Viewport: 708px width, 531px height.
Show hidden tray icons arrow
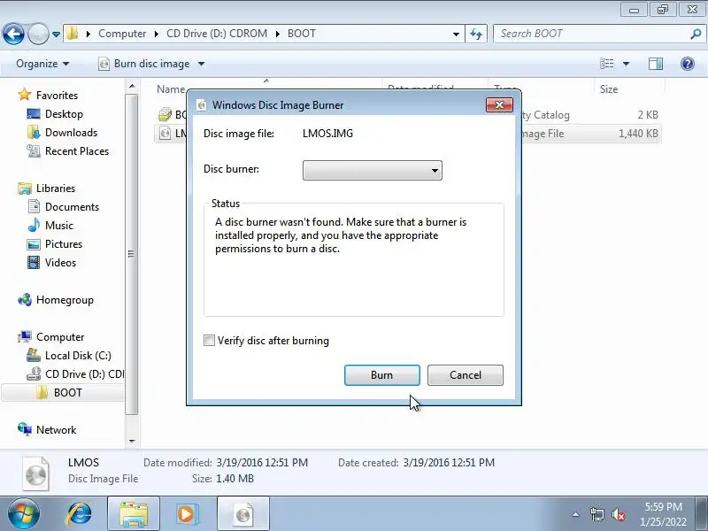pyautogui.click(x=576, y=514)
